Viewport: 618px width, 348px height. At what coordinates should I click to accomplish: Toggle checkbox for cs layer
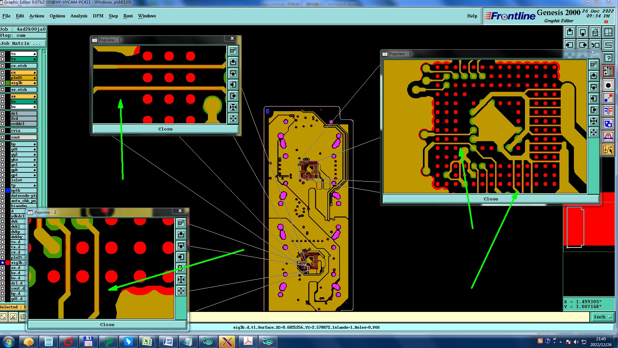(x=3, y=72)
